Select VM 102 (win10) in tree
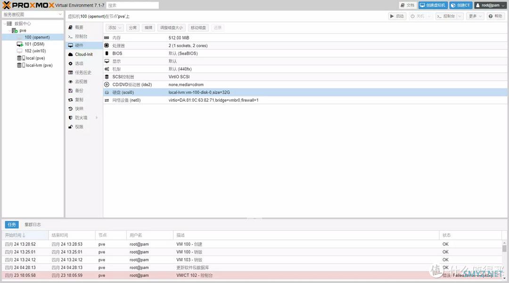509x283 pixels. (35, 51)
